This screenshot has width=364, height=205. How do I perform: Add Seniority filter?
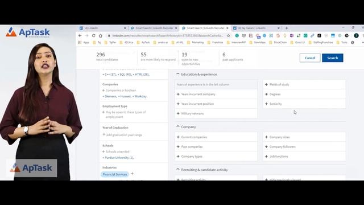coord(304,104)
